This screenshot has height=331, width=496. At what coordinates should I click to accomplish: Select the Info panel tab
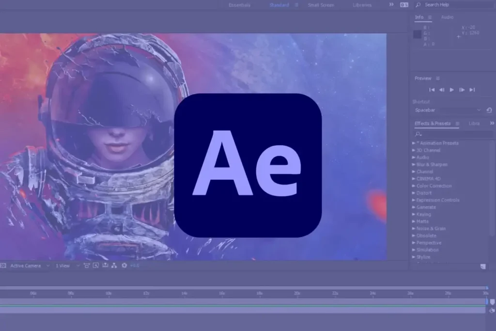point(419,17)
